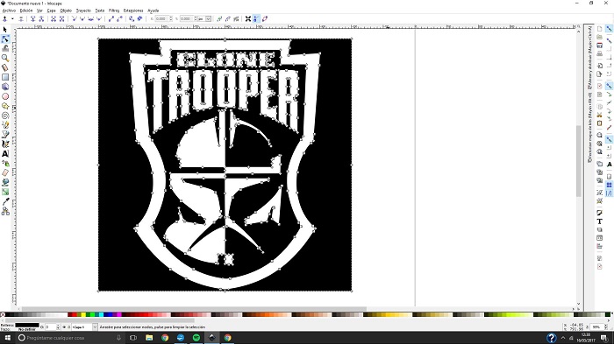Toggle edit clipping path button
This screenshot has height=344, width=614.
click(219, 18)
